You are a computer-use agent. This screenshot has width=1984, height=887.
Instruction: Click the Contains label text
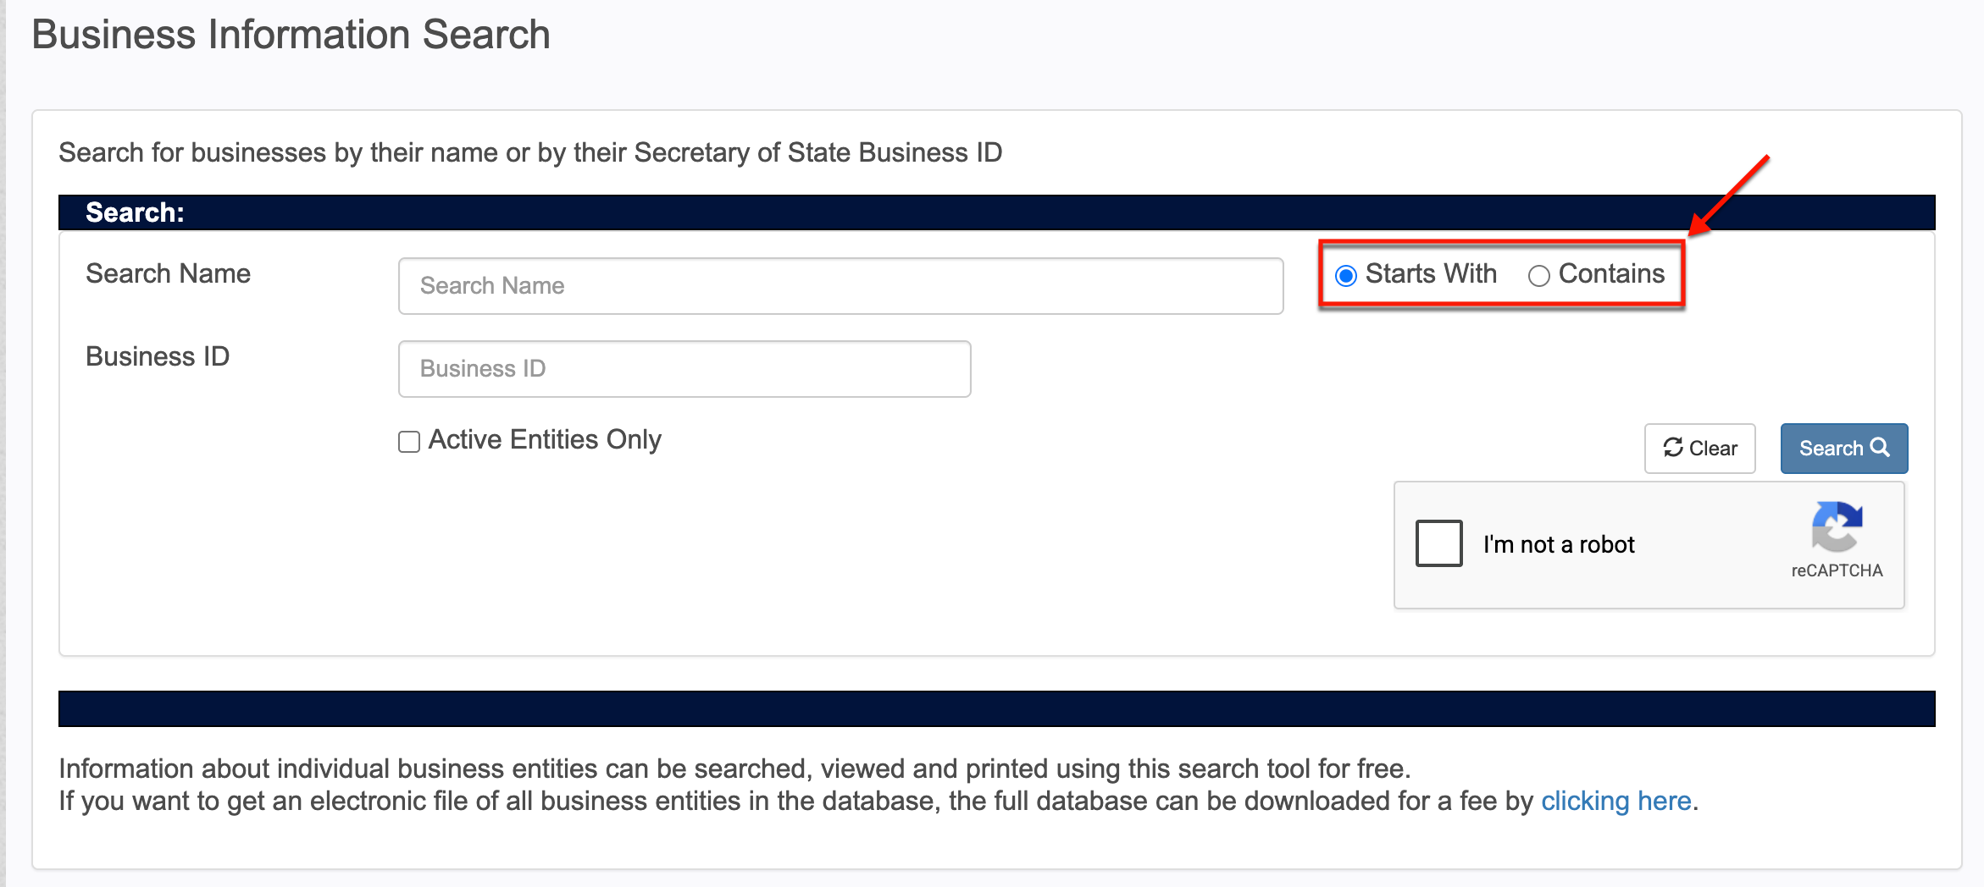coord(1611,273)
